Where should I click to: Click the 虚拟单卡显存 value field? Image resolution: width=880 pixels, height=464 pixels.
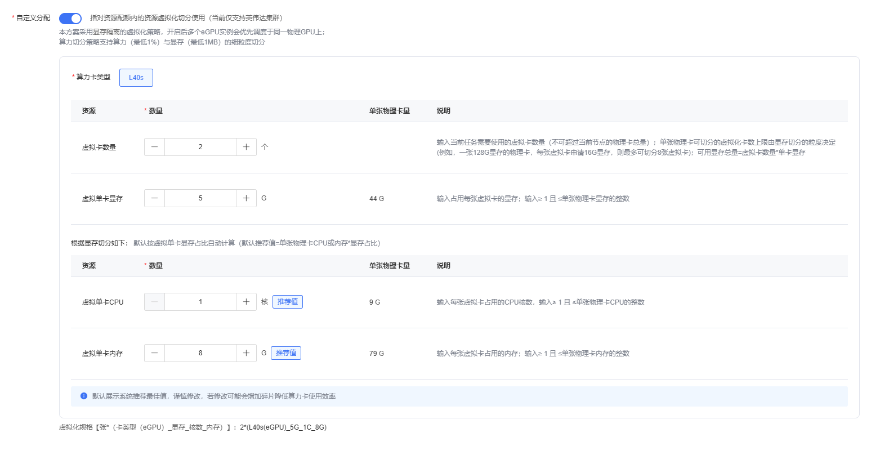tap(200, 198)
